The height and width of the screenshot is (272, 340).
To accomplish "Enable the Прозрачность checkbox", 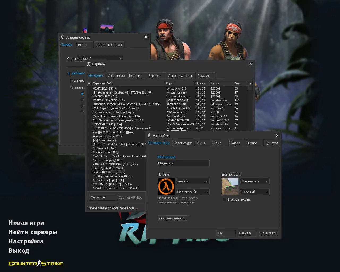I will 225,199.
